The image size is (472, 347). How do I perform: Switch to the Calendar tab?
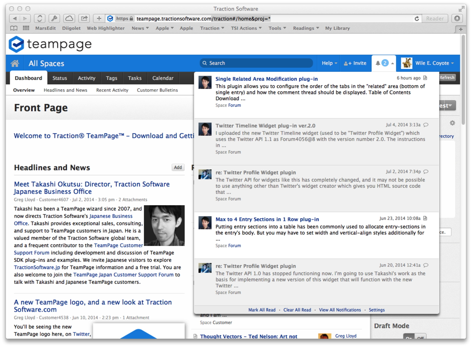pyautogui.click(x=163, y=78)
